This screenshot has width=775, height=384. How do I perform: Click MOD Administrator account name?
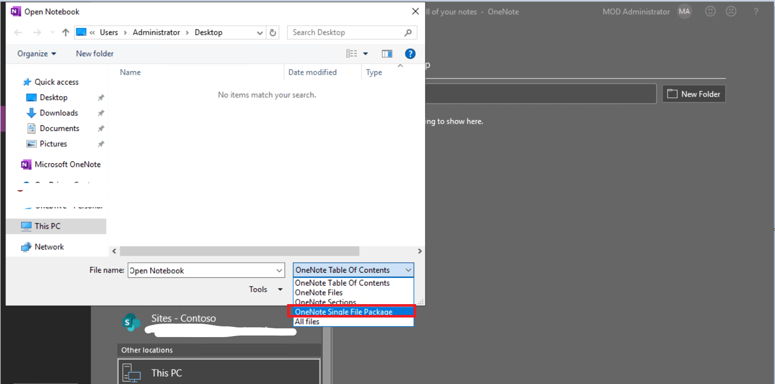tap(636, 11)
